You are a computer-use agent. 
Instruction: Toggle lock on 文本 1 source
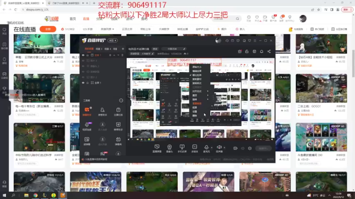(87, 55)
